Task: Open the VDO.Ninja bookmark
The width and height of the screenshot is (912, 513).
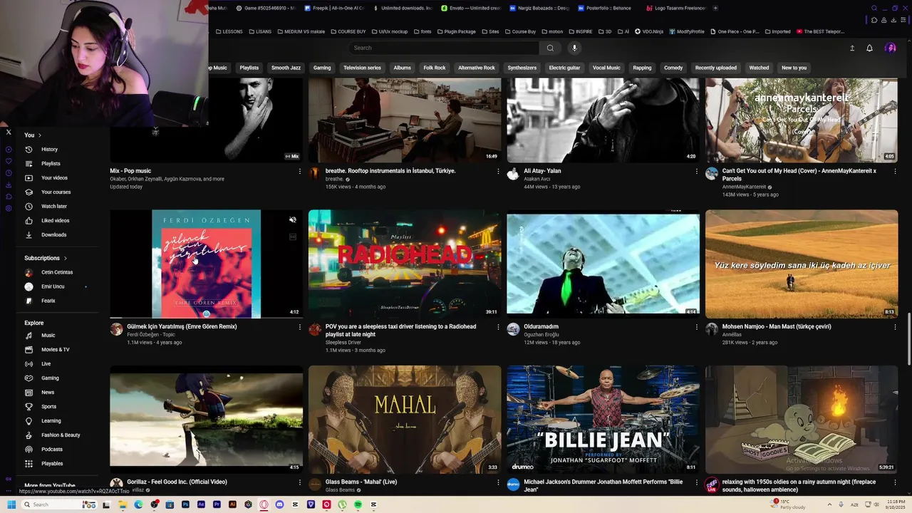Action: tap(648, 31)
